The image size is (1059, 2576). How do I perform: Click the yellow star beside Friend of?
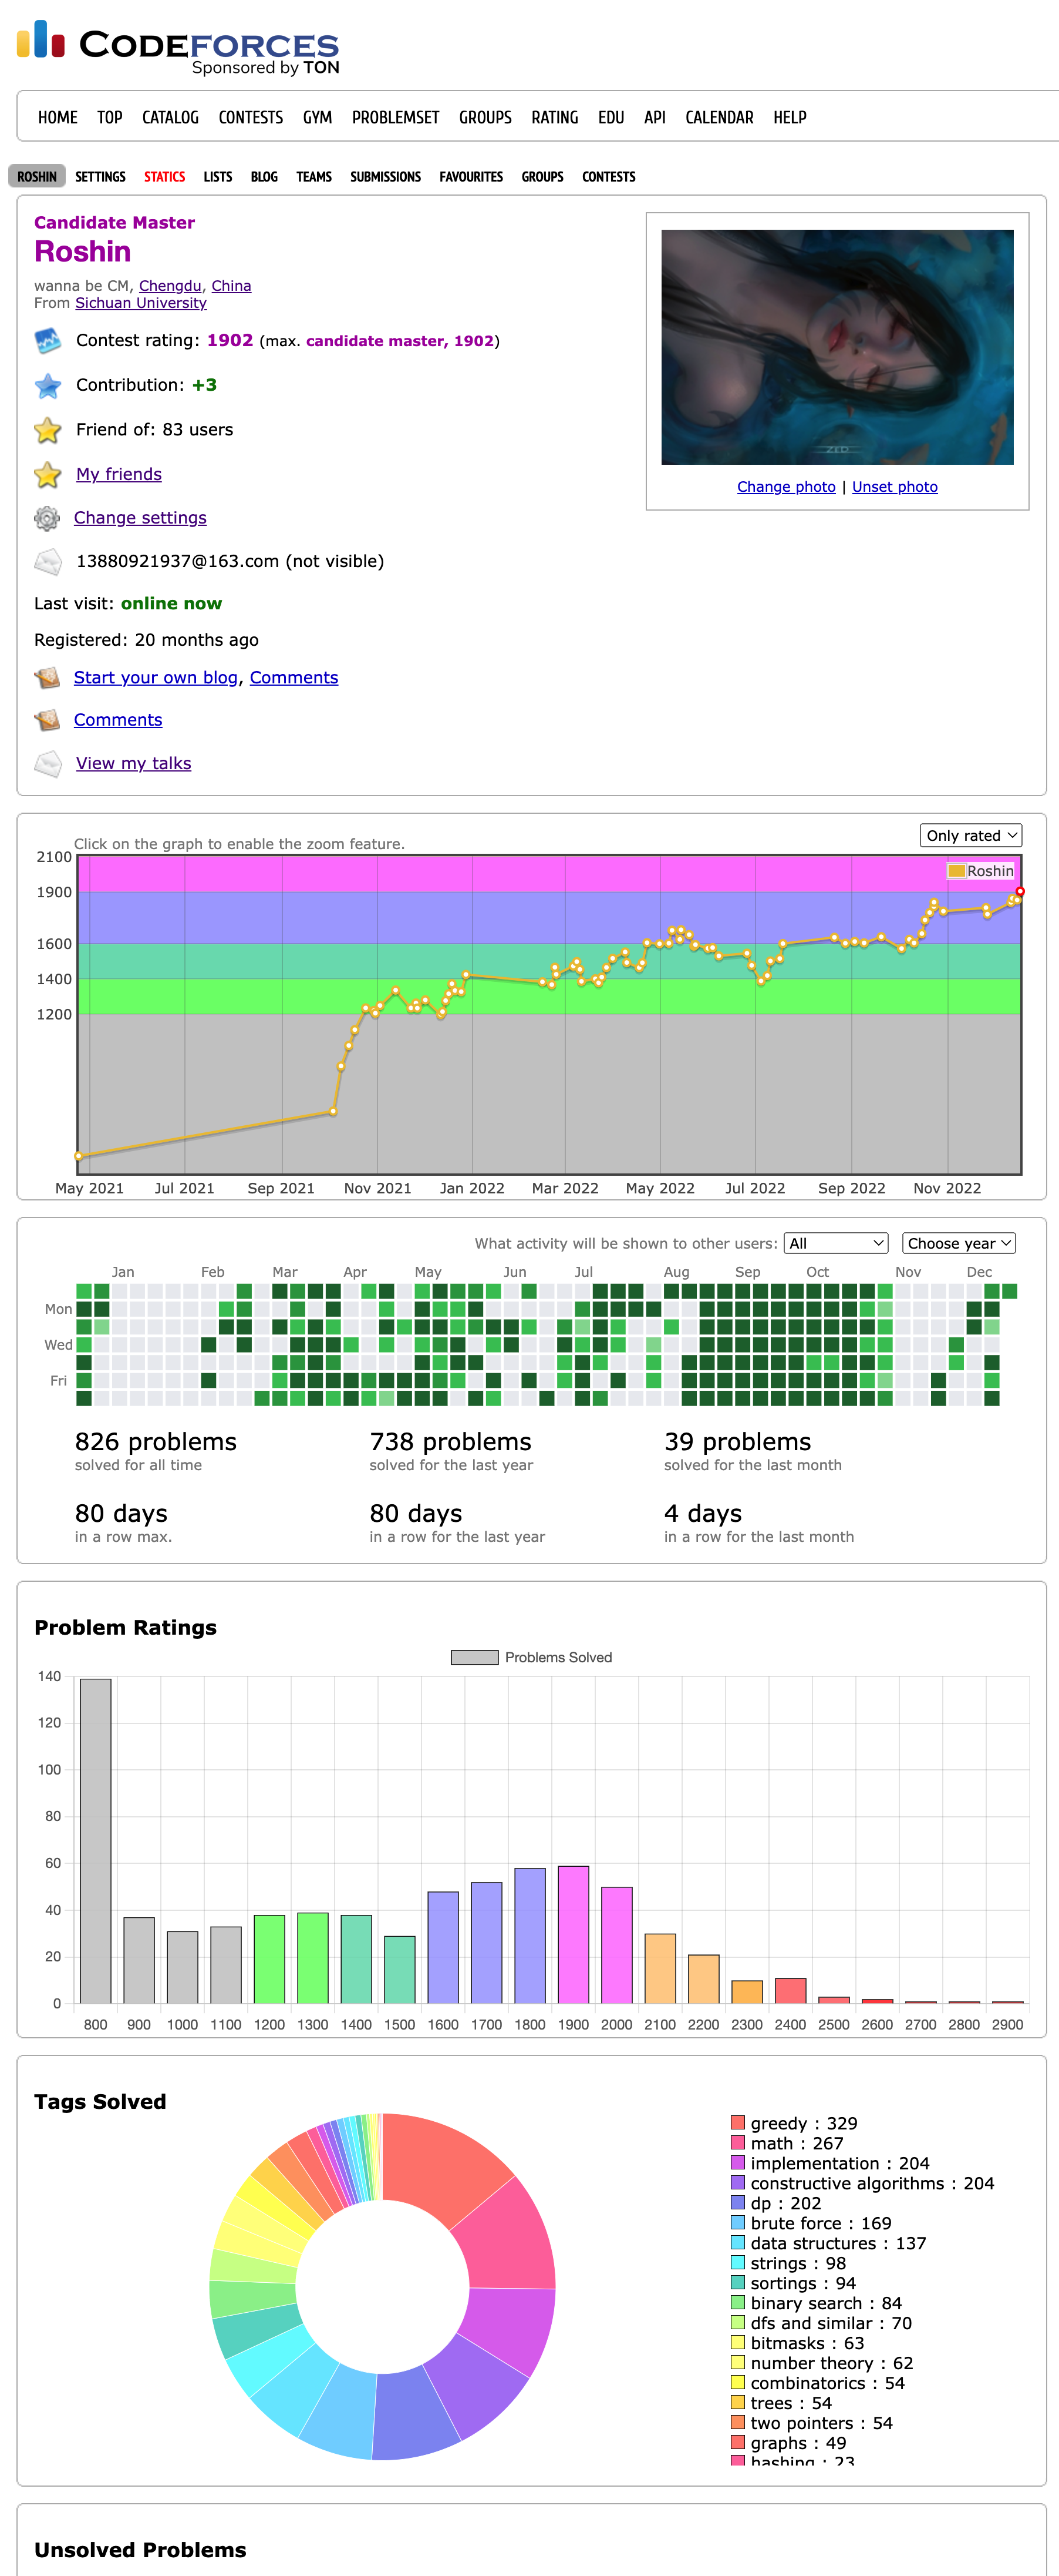(x=48, y=430)
